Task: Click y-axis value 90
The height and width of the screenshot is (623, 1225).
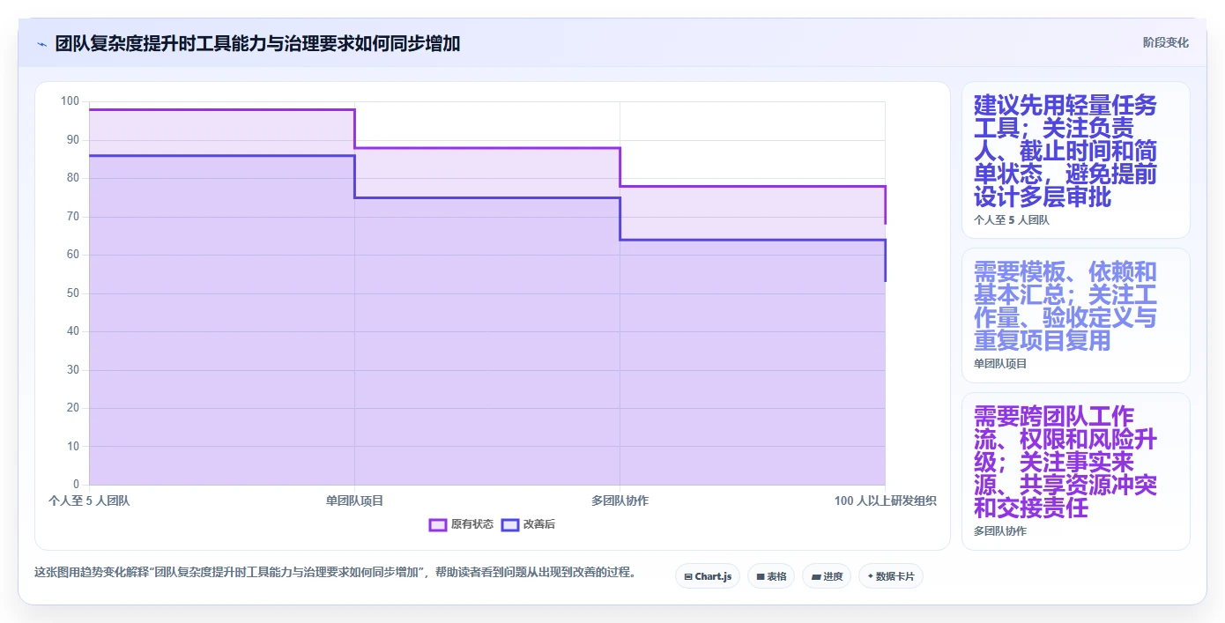Action: point(73,139)
